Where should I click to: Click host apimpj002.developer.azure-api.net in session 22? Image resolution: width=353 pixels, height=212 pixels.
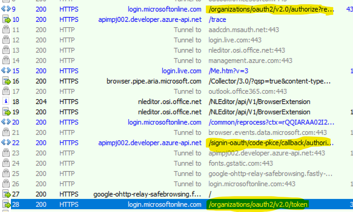click(x=150, y=143)
